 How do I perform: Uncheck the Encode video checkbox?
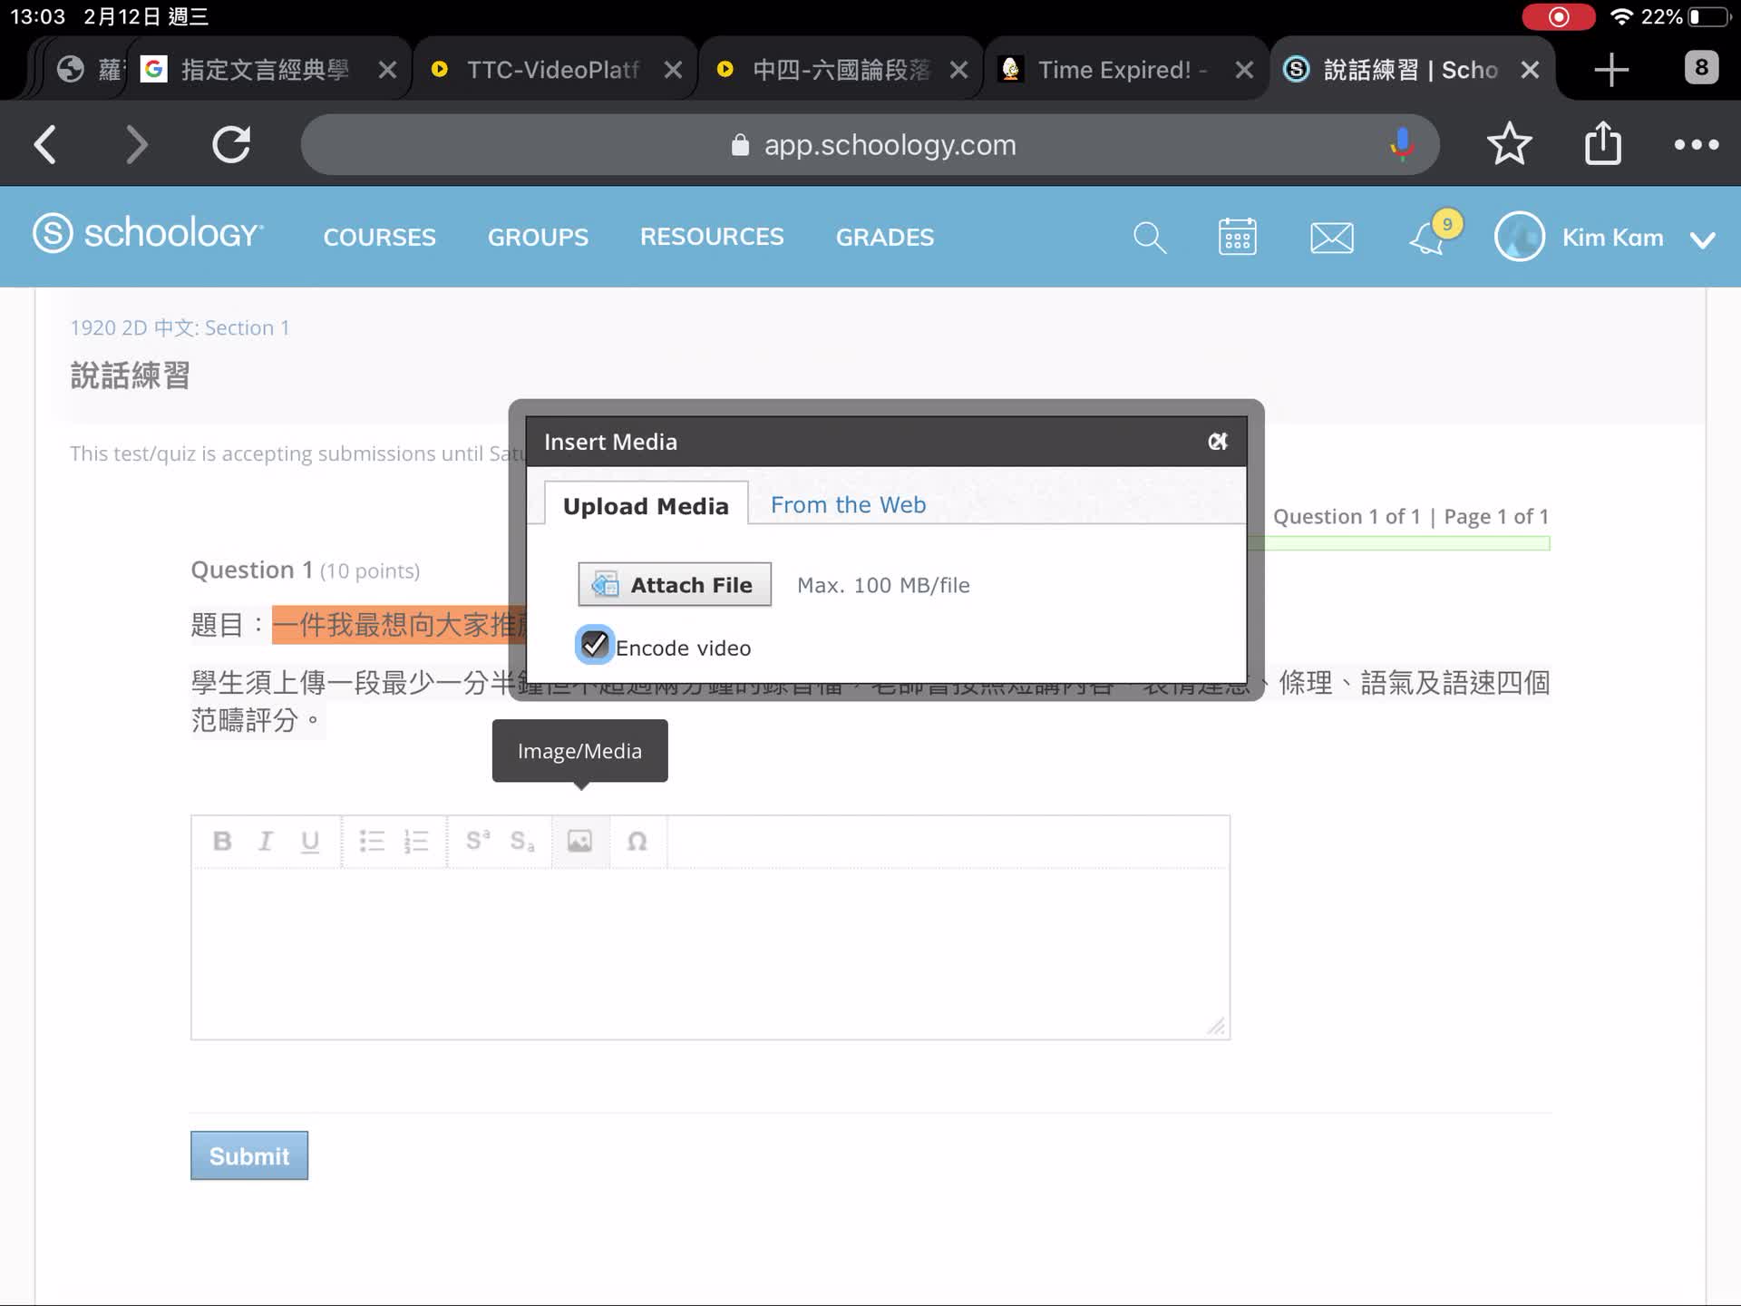tap(594, 645)
